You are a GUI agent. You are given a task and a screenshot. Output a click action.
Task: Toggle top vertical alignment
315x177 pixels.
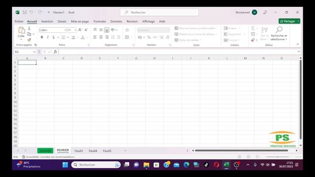pos(95,30)
